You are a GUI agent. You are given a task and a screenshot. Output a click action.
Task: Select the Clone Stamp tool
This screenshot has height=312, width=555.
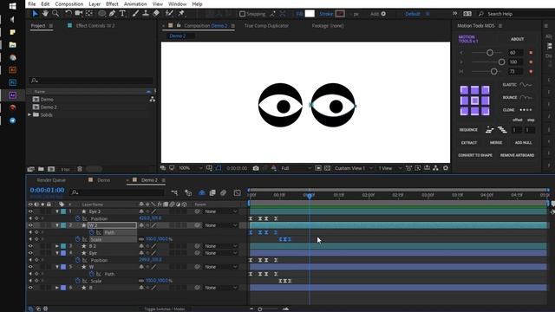click(x=146, y=14)
